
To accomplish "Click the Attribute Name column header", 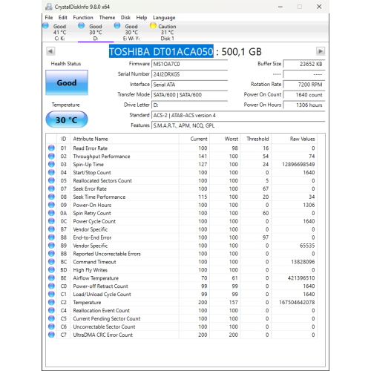I will point(125,139).
